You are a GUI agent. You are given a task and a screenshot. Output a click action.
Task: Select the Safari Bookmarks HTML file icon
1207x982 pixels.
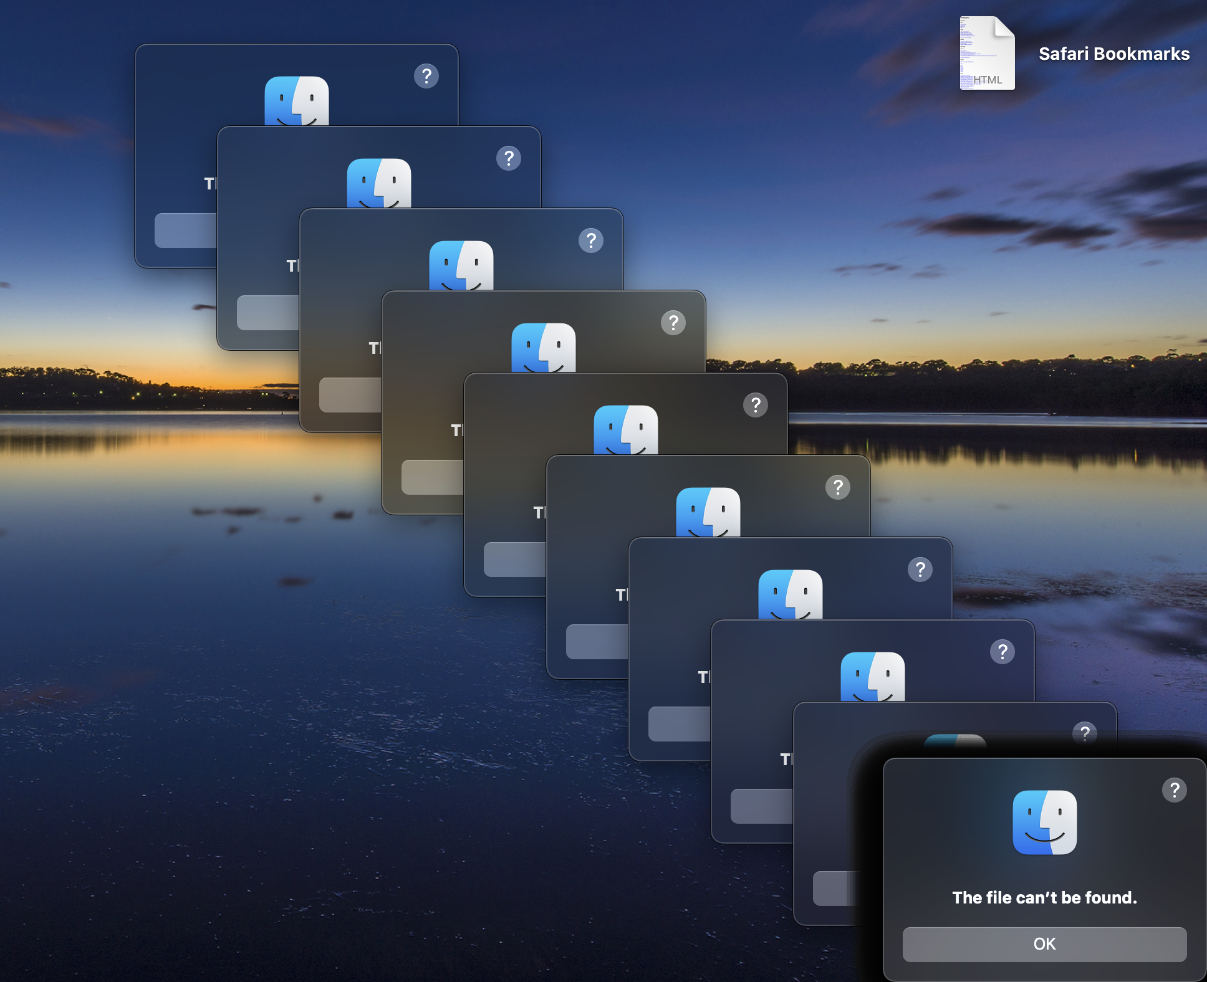point(987,54)
